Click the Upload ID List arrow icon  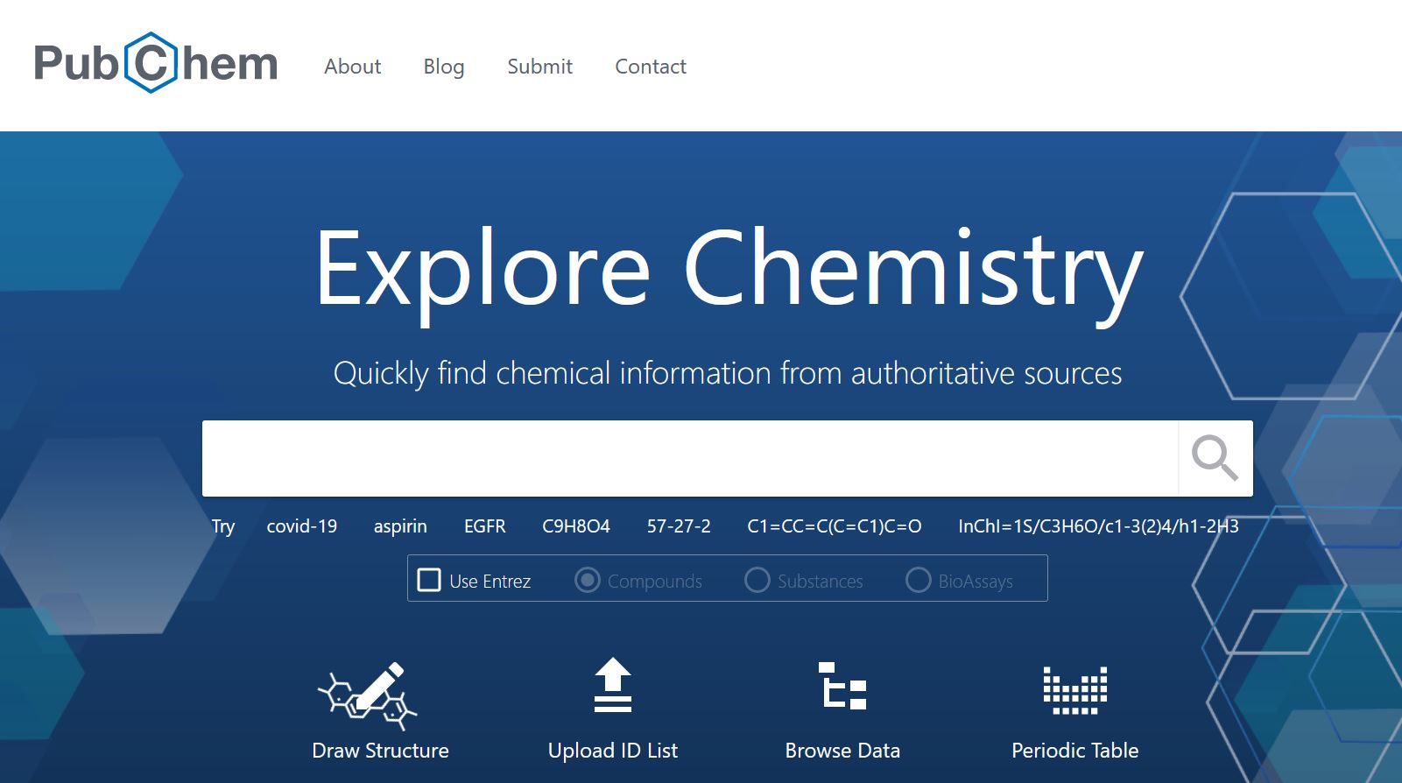pos(613,685)
